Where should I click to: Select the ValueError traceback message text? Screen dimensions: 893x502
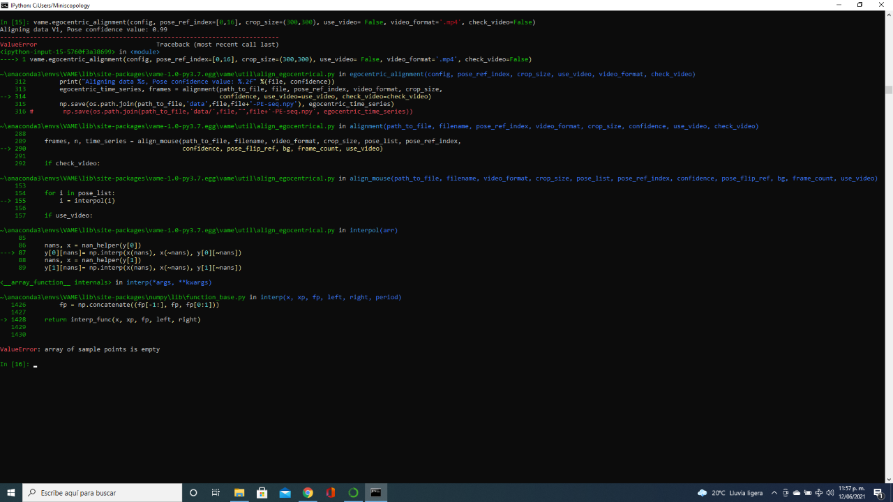80,349
